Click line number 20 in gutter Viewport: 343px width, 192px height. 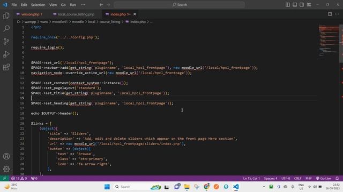[x=22, y=123]
